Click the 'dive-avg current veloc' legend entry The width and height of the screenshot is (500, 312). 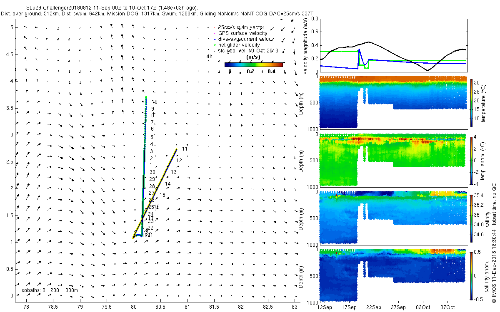(x=245, y=39)
